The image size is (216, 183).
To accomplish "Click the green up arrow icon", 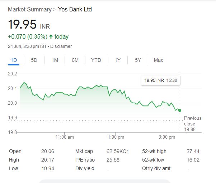I will (x=51, y=36).
